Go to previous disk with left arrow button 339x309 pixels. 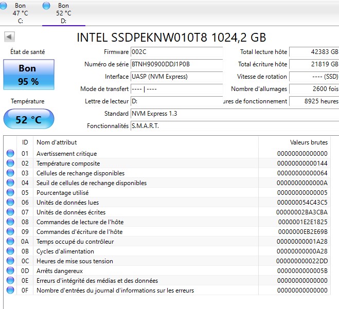click(x=9, y=37)
